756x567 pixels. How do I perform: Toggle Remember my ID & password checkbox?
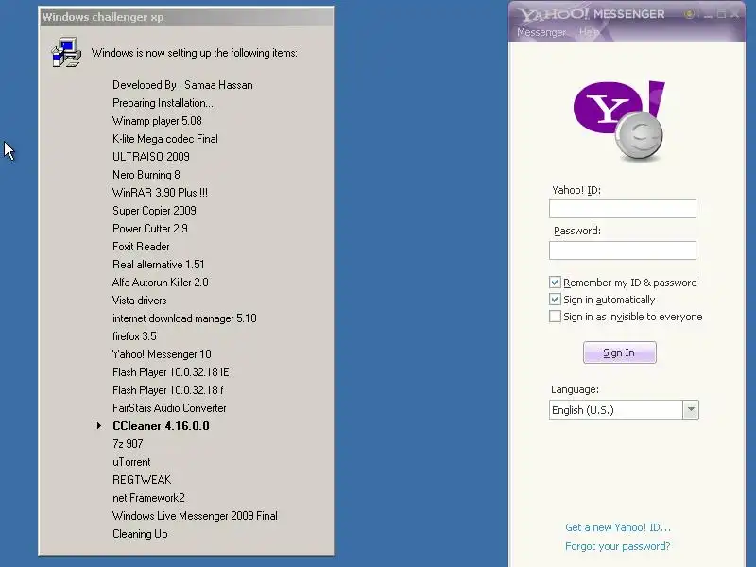(555, 282)
